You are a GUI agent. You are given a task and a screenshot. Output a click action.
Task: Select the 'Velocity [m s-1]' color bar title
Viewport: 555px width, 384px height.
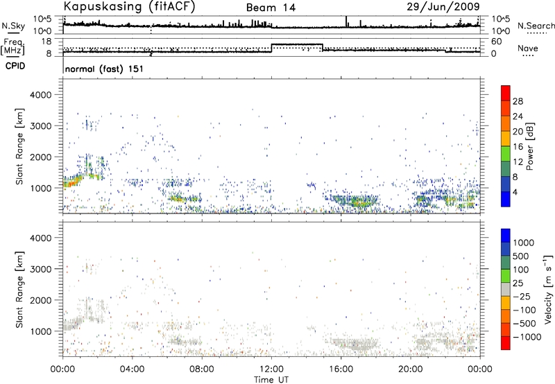(548, 289)
